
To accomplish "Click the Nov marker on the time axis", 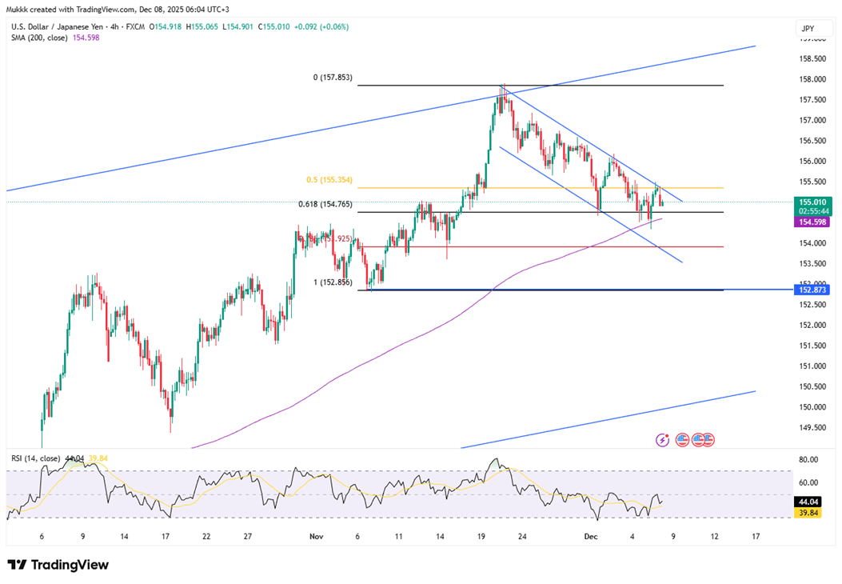I will click(x=317, y=537).
